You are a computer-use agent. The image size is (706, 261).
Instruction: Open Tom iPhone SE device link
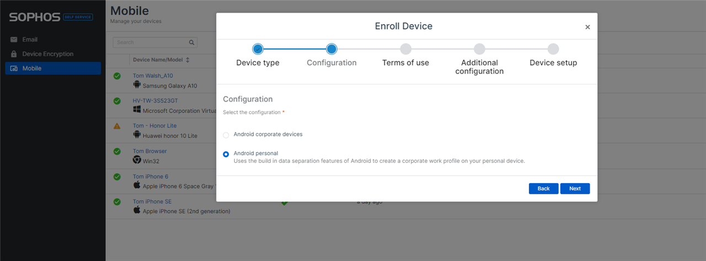(152, 202)
